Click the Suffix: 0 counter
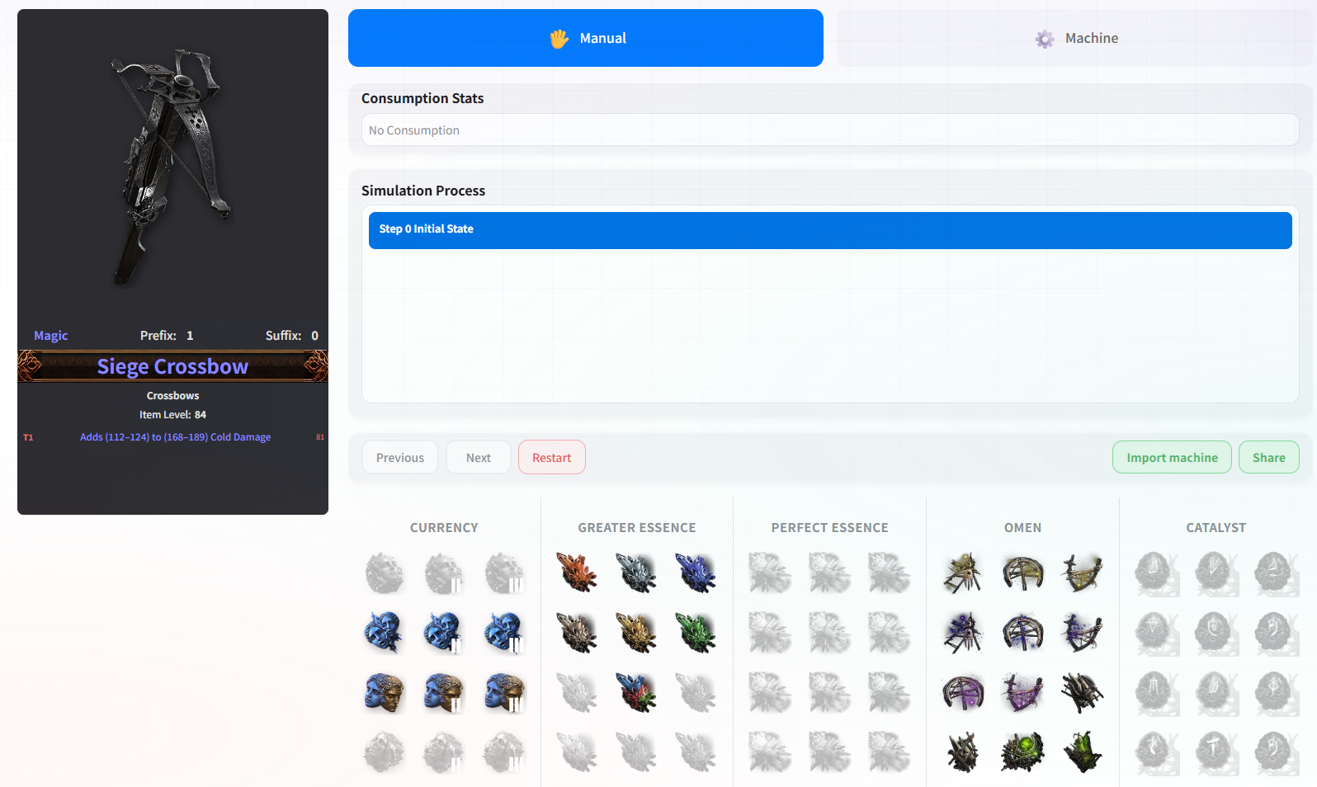 tap(292, 336)
